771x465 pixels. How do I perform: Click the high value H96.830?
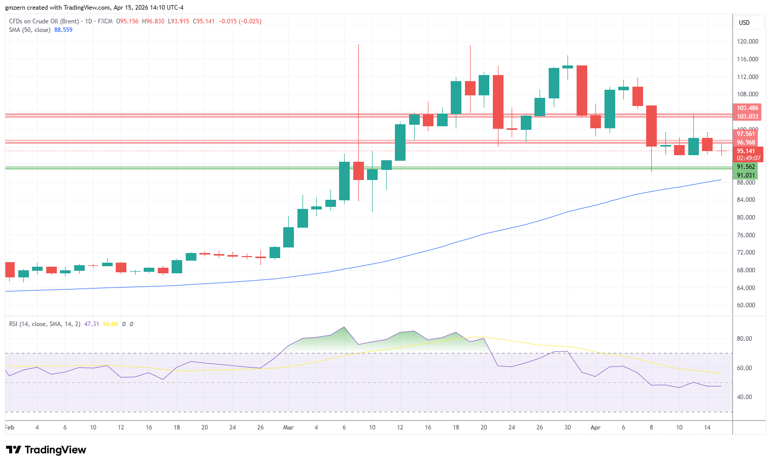click(153, 21)
